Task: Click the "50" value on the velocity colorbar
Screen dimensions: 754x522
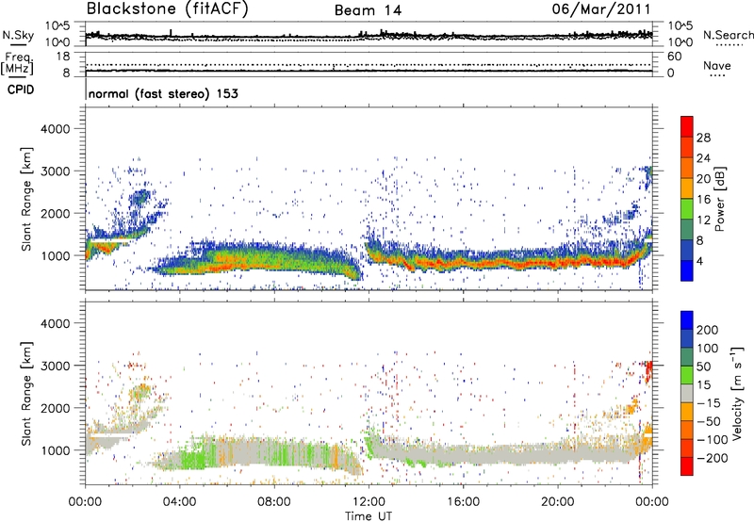Action: [x=703, y=367]
